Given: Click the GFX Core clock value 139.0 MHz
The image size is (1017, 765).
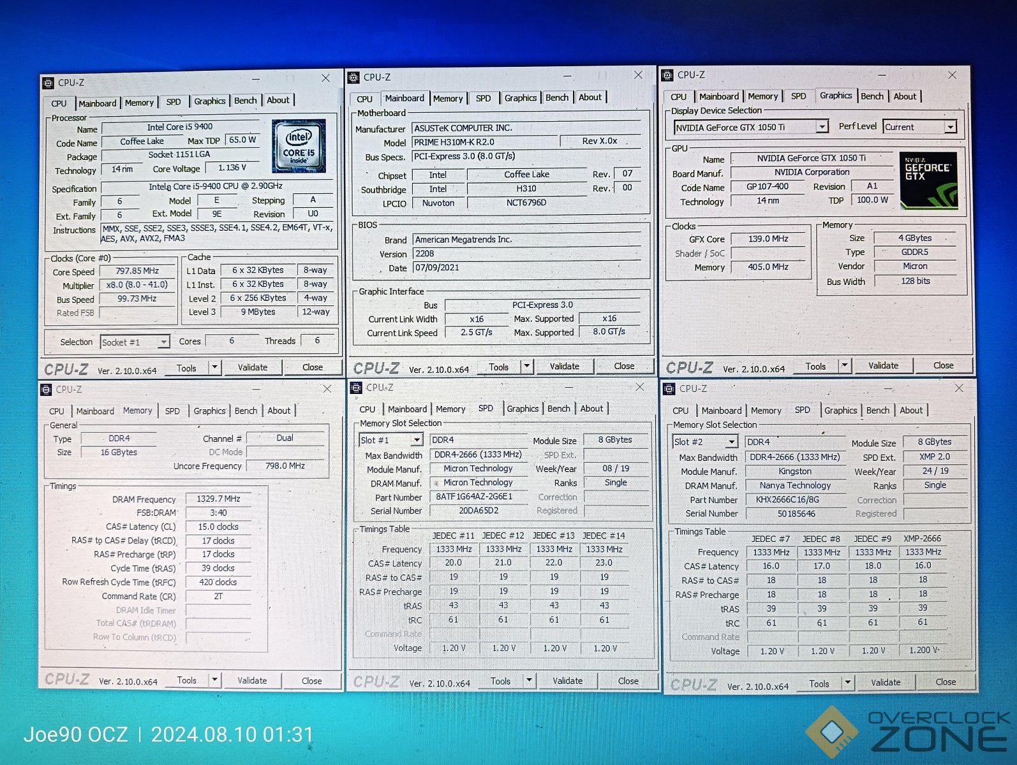Looking at the screenshot, I should (x=769, y=239).
